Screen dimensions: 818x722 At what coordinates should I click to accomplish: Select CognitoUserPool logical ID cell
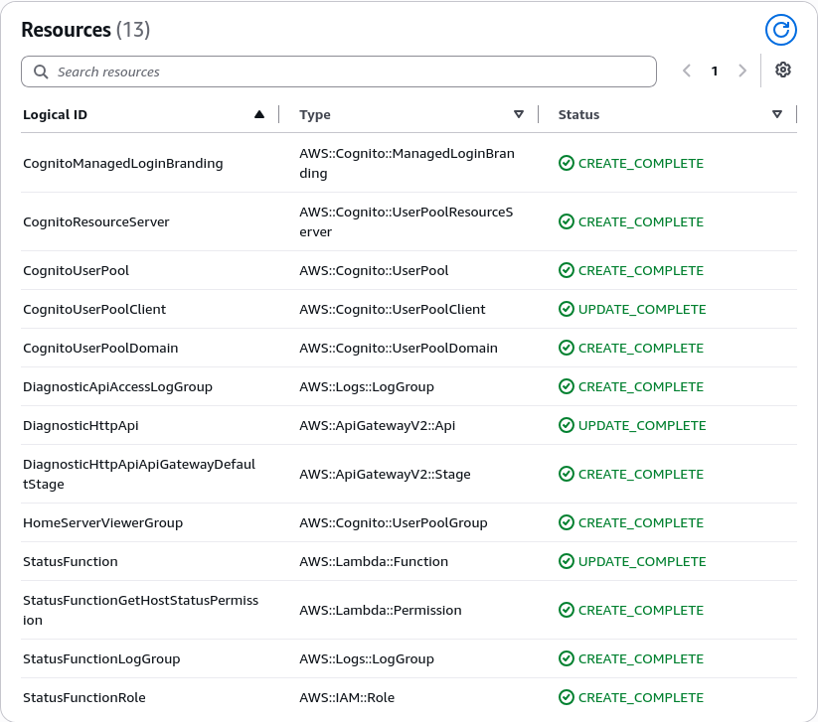click(76, 270)
